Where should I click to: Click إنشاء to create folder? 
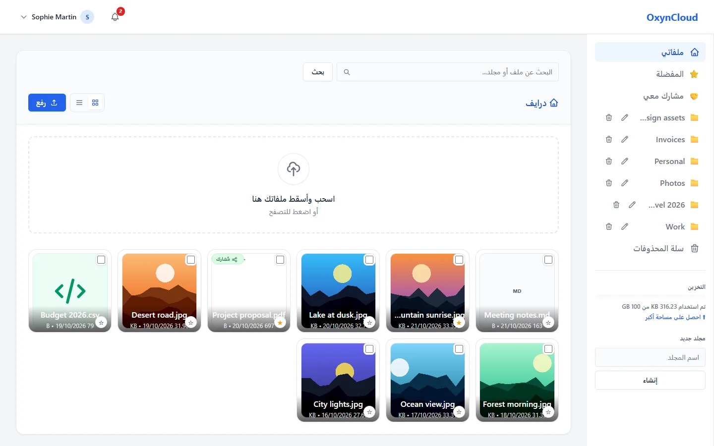[650, 380]
